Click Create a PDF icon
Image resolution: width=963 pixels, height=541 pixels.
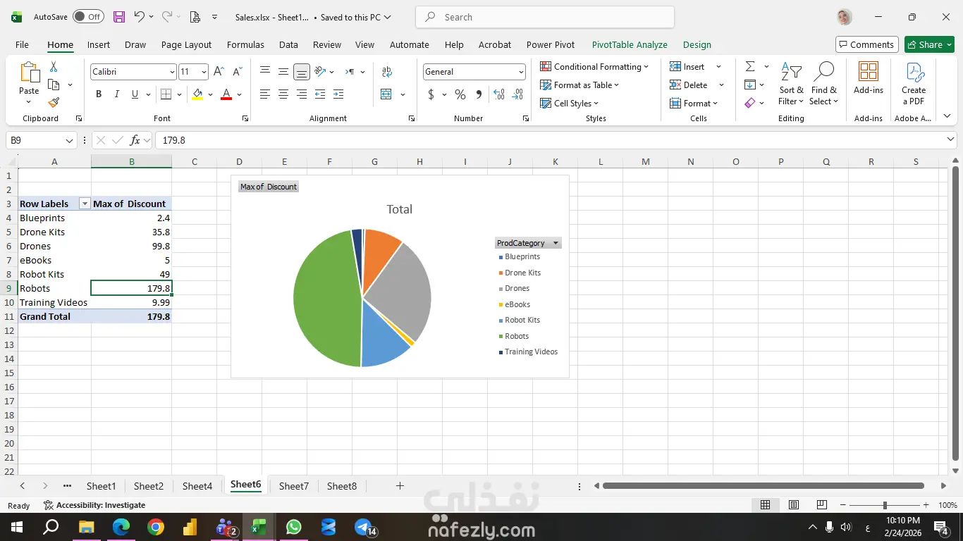[914, 84]
